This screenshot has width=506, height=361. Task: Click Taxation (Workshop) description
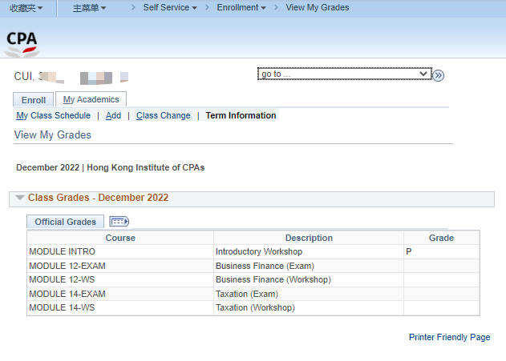255,307
